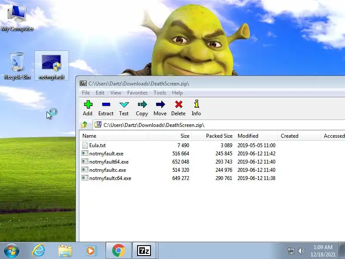Sort by Size column header

[170, 136]
